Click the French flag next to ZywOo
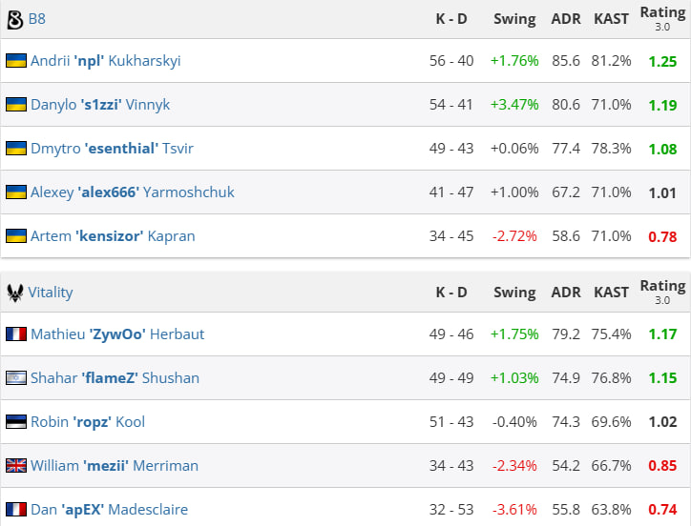 pos(16,334)
